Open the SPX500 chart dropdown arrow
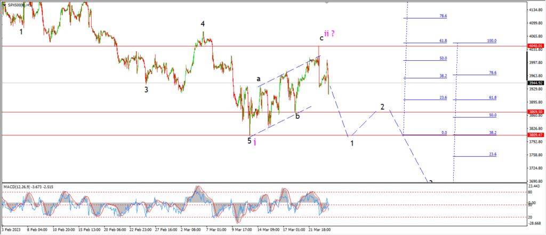 coord(4,4)
